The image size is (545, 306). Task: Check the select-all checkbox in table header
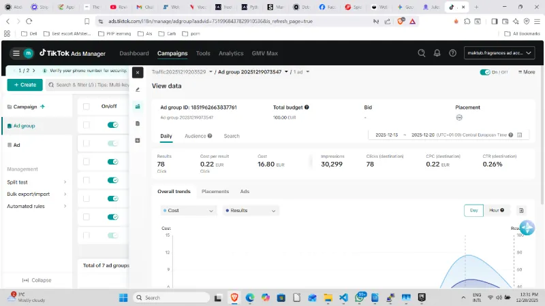pos(87,106)
